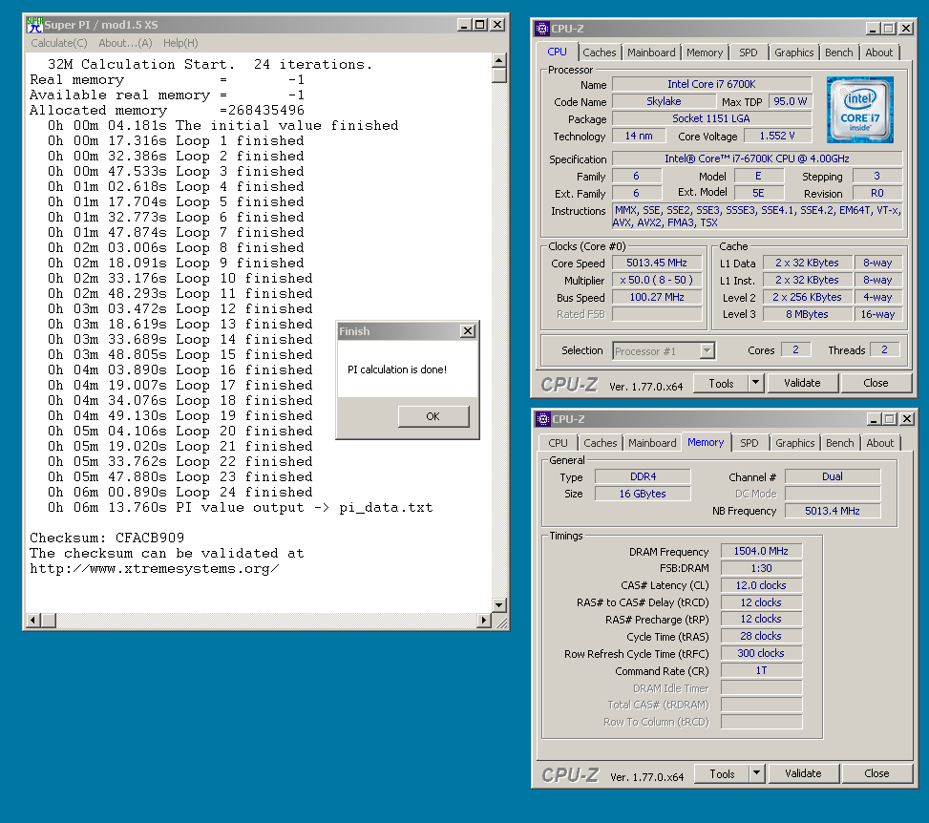Click the PI value output pi_data.txt line
Image resolution: width=929 pixels, height=823 pixels.
point(241,508)
